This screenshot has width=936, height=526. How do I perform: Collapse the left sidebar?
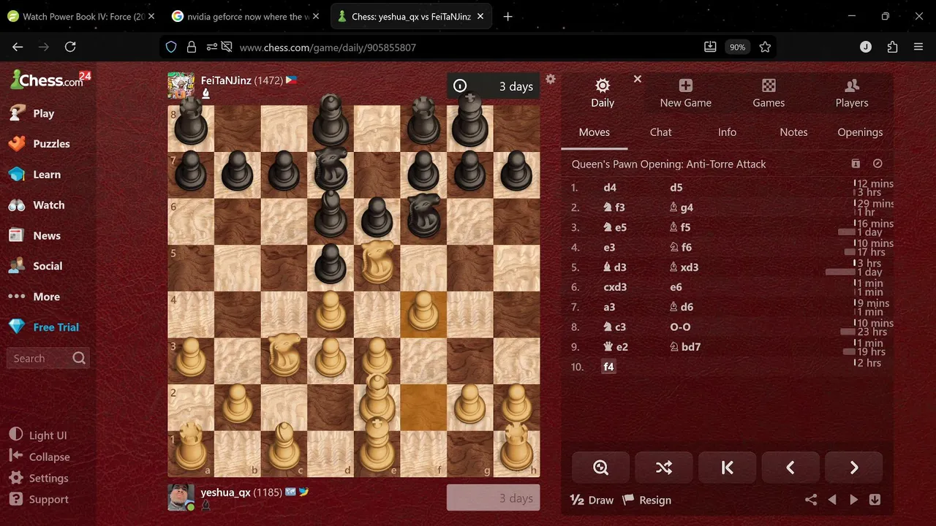click(x=39, y=457)
